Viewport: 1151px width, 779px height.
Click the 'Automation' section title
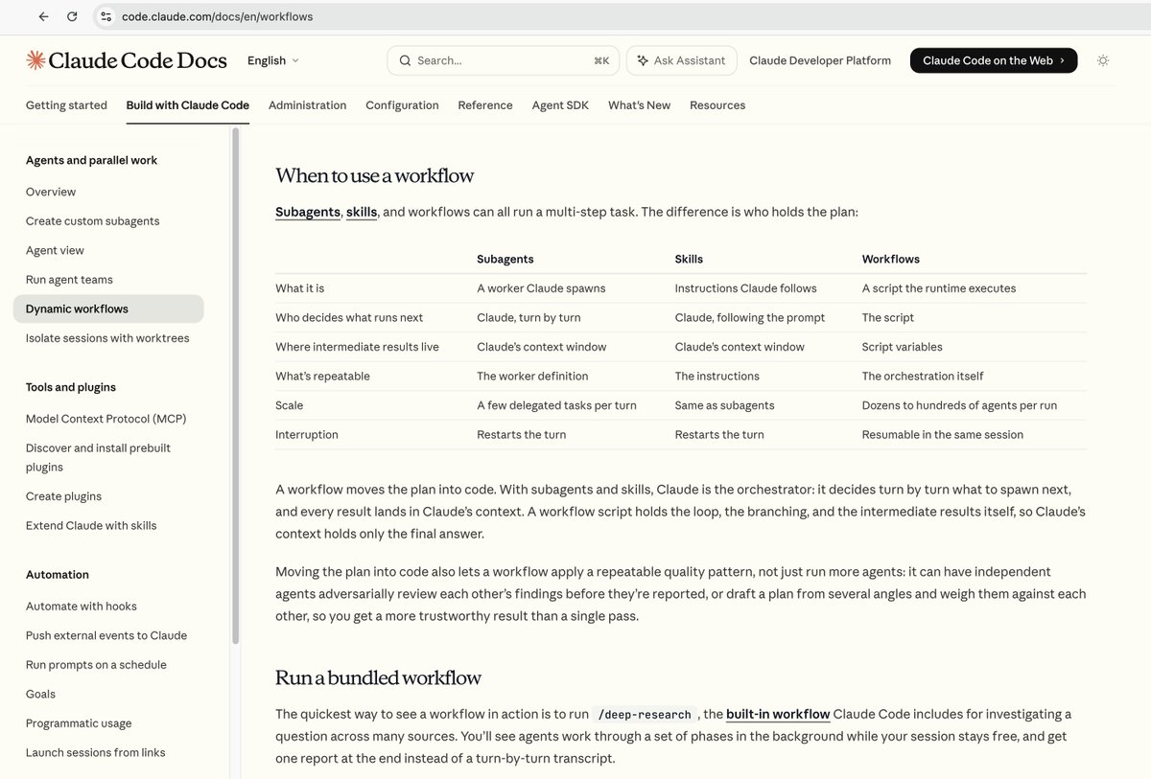coord(58,575)
